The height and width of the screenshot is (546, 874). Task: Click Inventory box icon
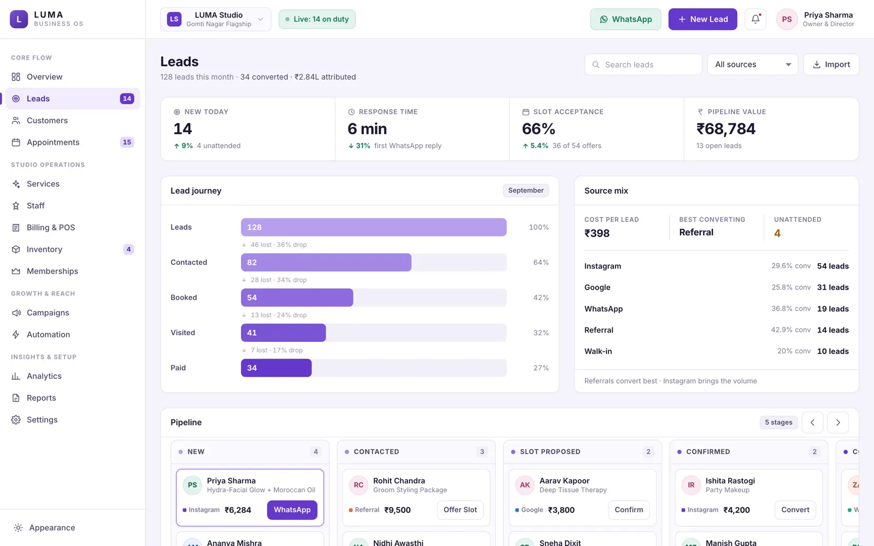click(16, 250)
